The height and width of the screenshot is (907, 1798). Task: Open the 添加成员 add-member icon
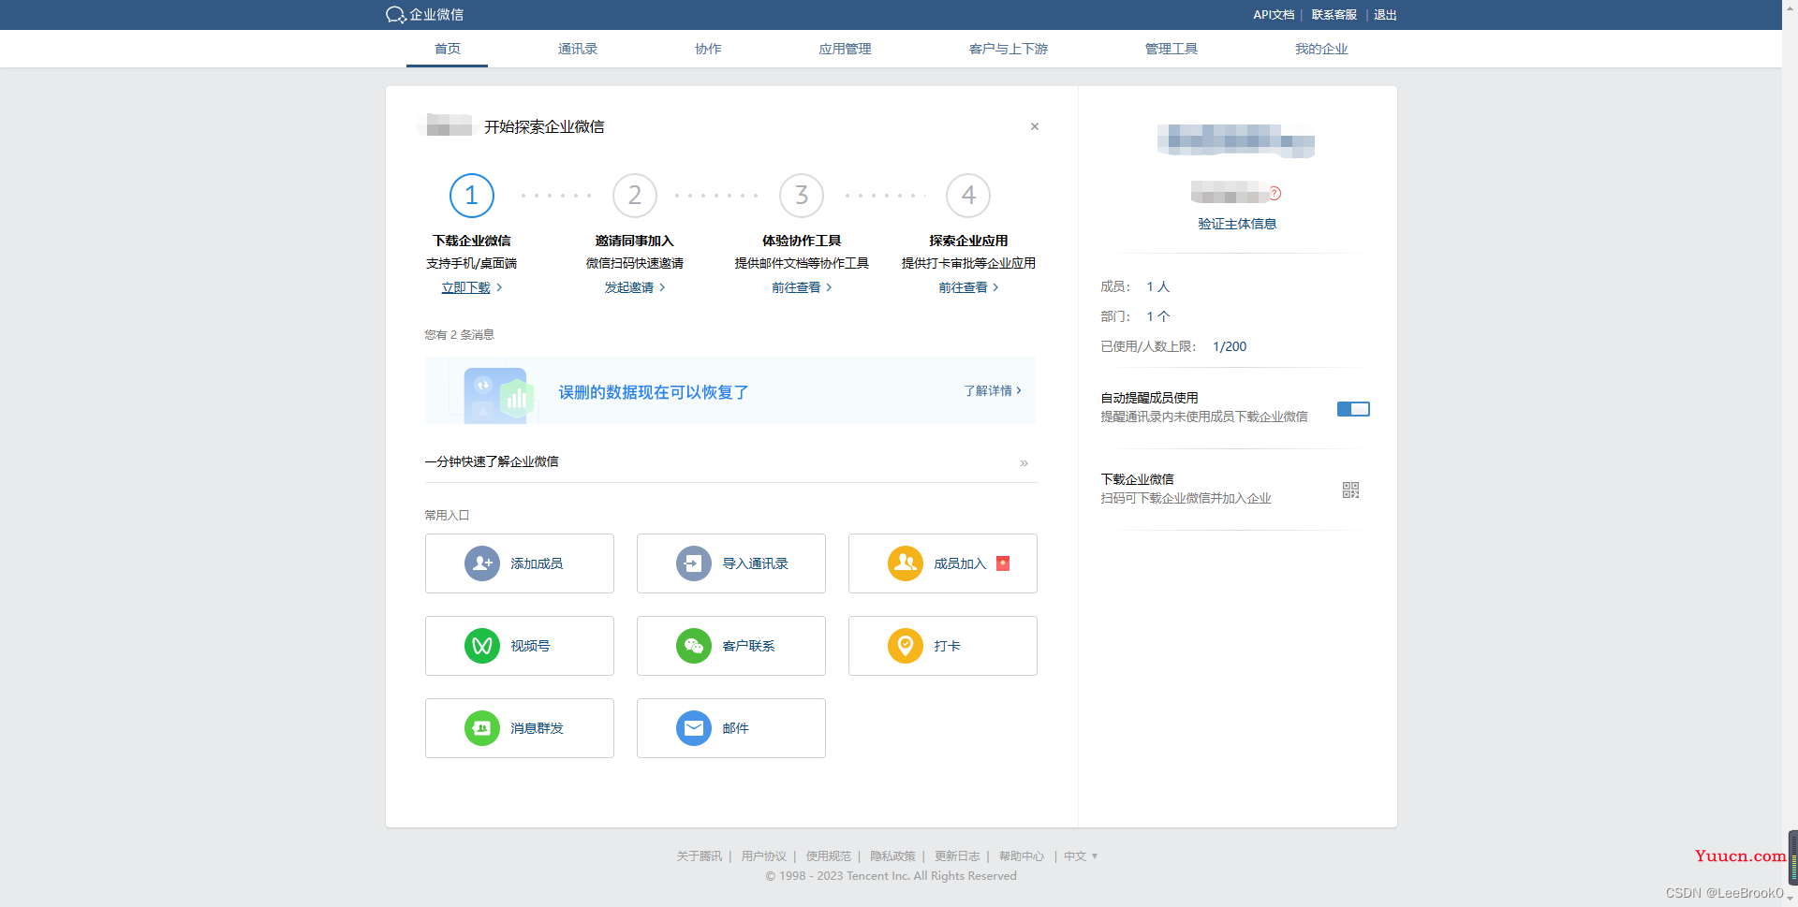click(482, 563)
